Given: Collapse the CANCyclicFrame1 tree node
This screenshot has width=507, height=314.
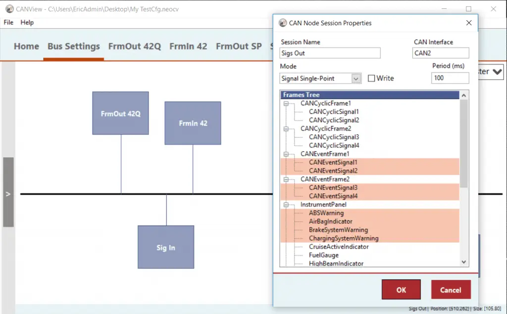Looking at the screenshot, I should coord(286,104).
